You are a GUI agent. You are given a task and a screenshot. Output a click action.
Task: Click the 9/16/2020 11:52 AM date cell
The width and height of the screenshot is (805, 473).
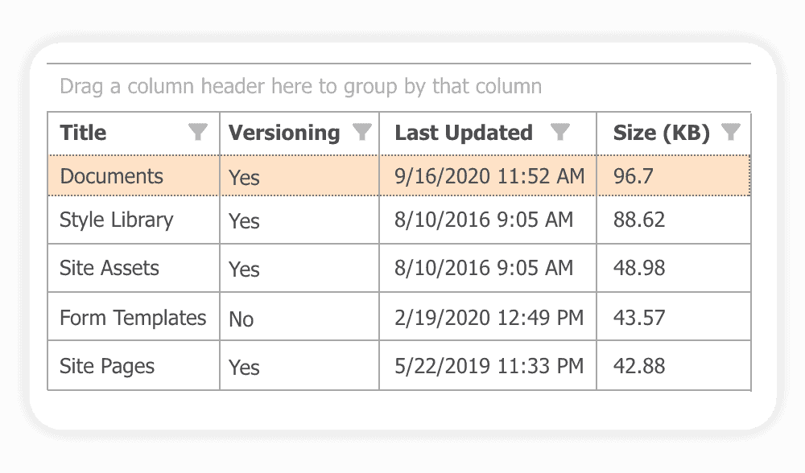[x=489, y=177]
